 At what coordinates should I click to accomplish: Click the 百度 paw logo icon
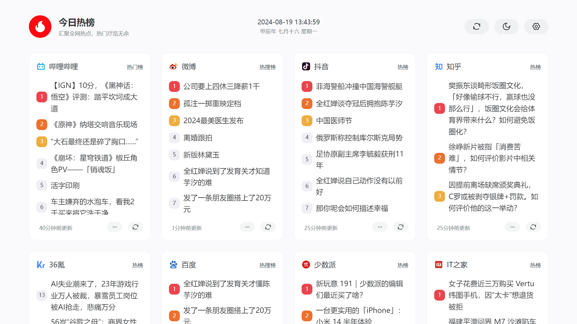tap(173, 265)
